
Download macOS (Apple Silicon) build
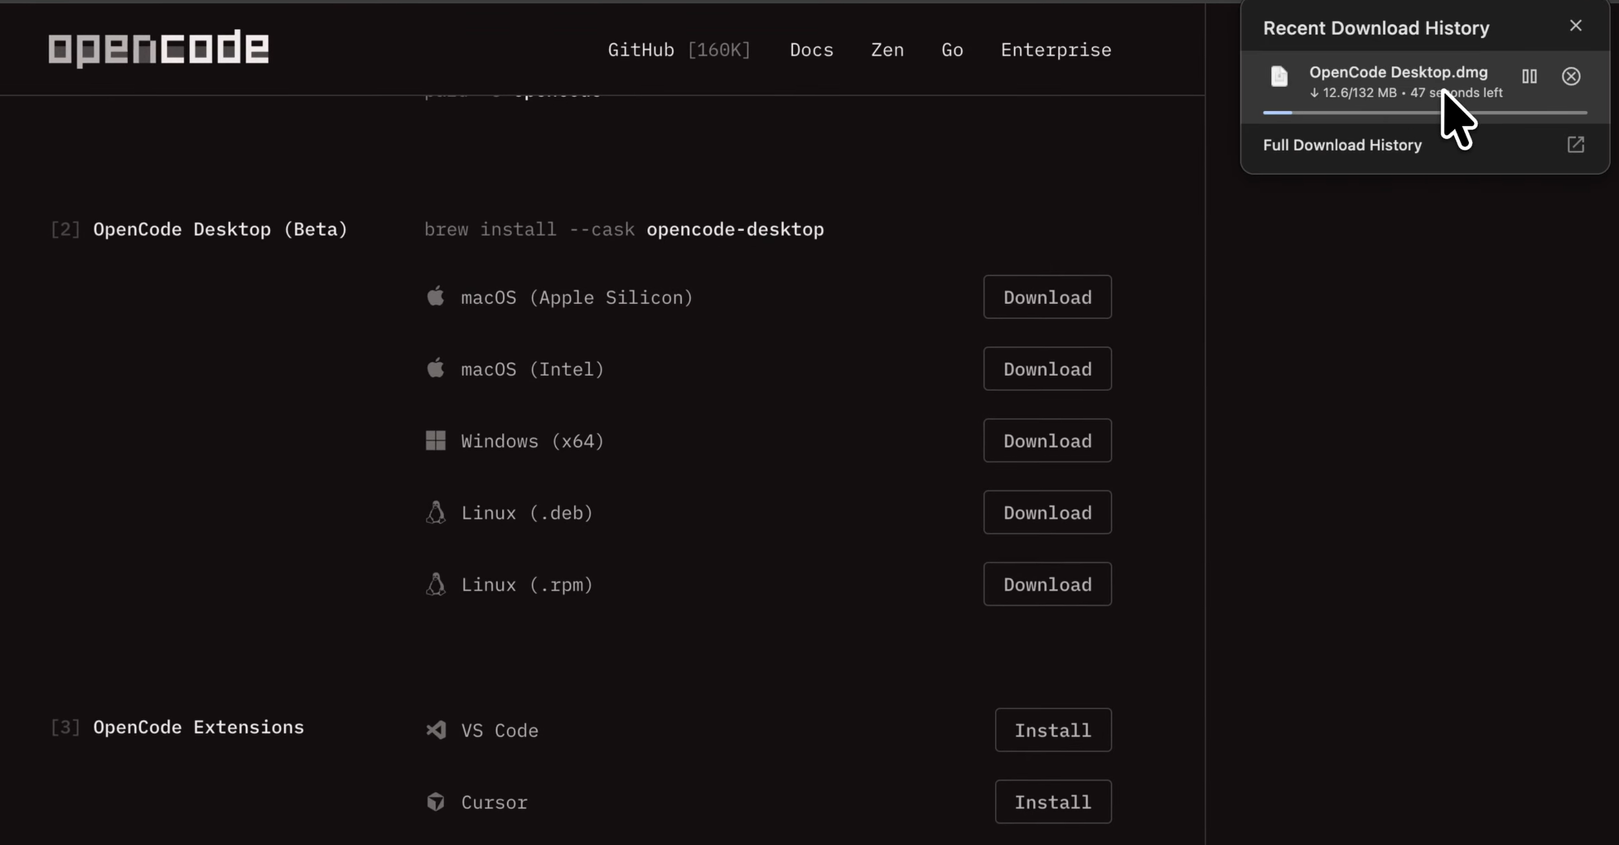tap(1047, 297)
